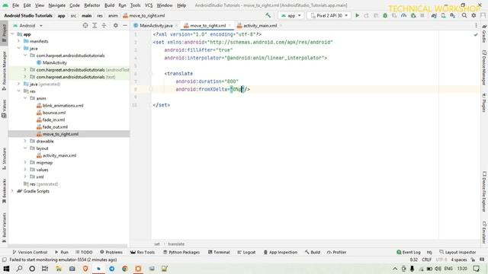Collapse the anim folder
488x274 pixels.
pyautogui.click(x=25, y=98)
